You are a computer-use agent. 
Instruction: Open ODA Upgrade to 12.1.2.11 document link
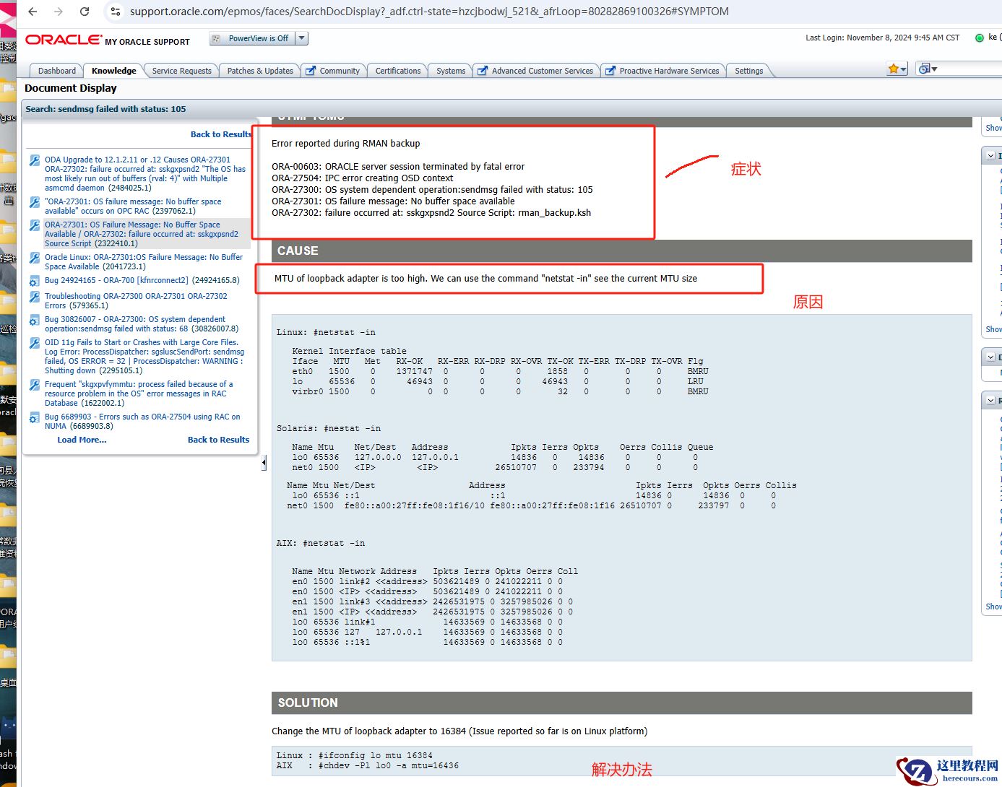145,174
